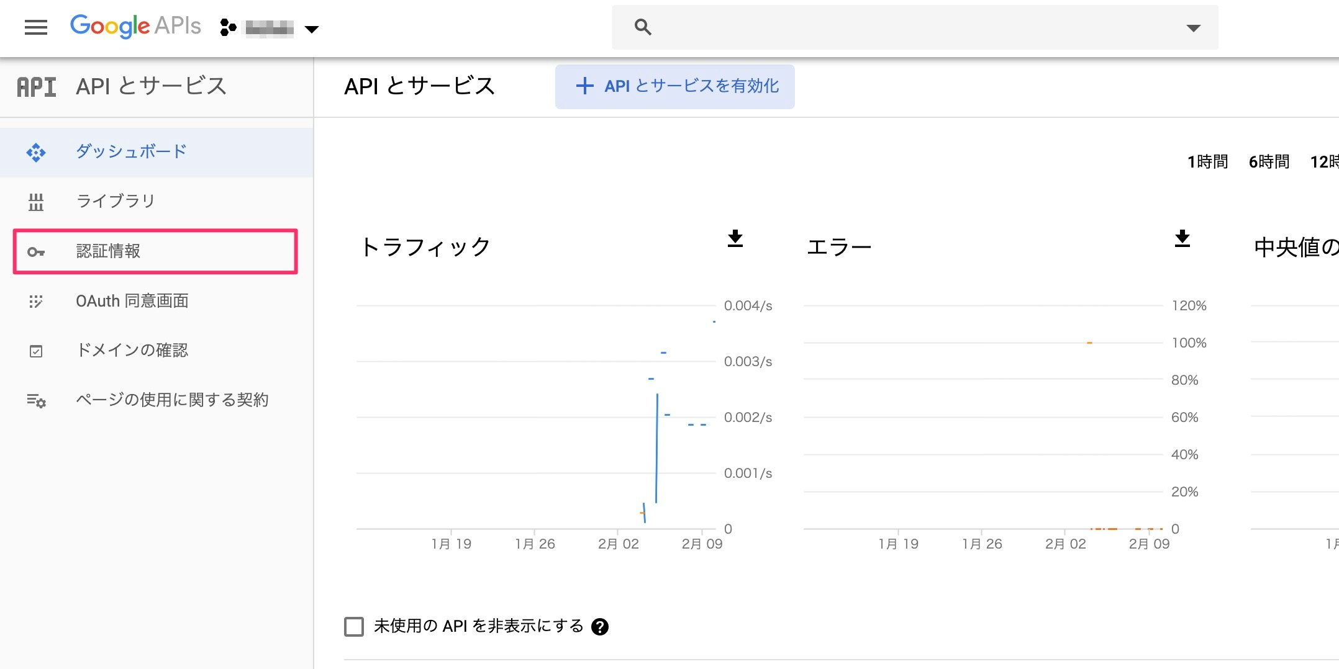1339x669 pixels.
Task: Click the key icon for 認証情報
Action: [x=36, y=251]
